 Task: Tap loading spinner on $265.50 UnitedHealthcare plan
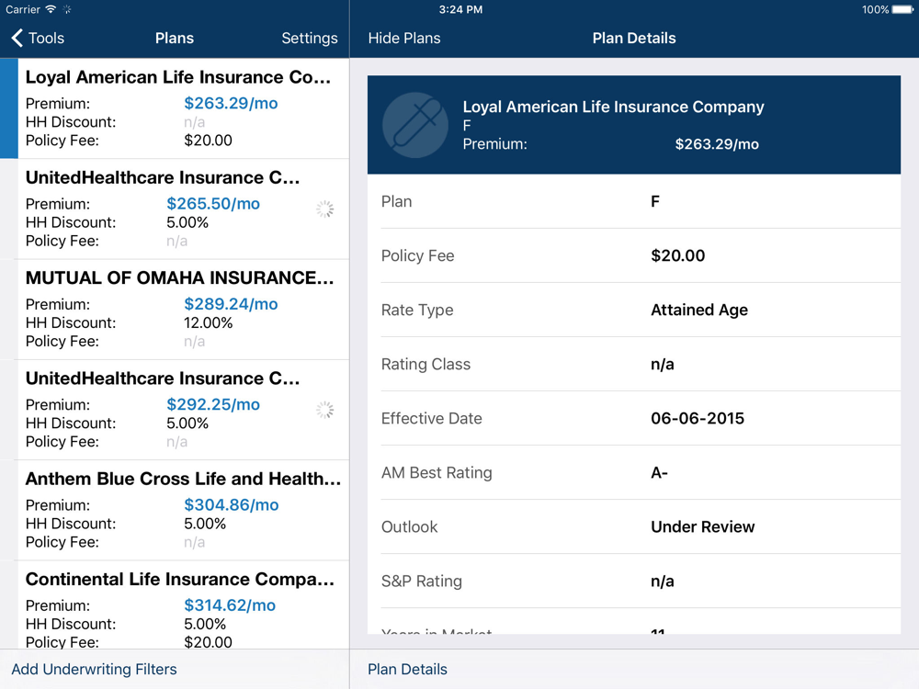coord(324,209)
